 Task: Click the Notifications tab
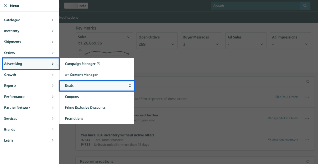69,18
